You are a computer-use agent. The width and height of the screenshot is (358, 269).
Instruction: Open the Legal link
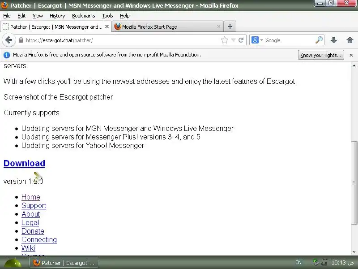tap(30, 222)
